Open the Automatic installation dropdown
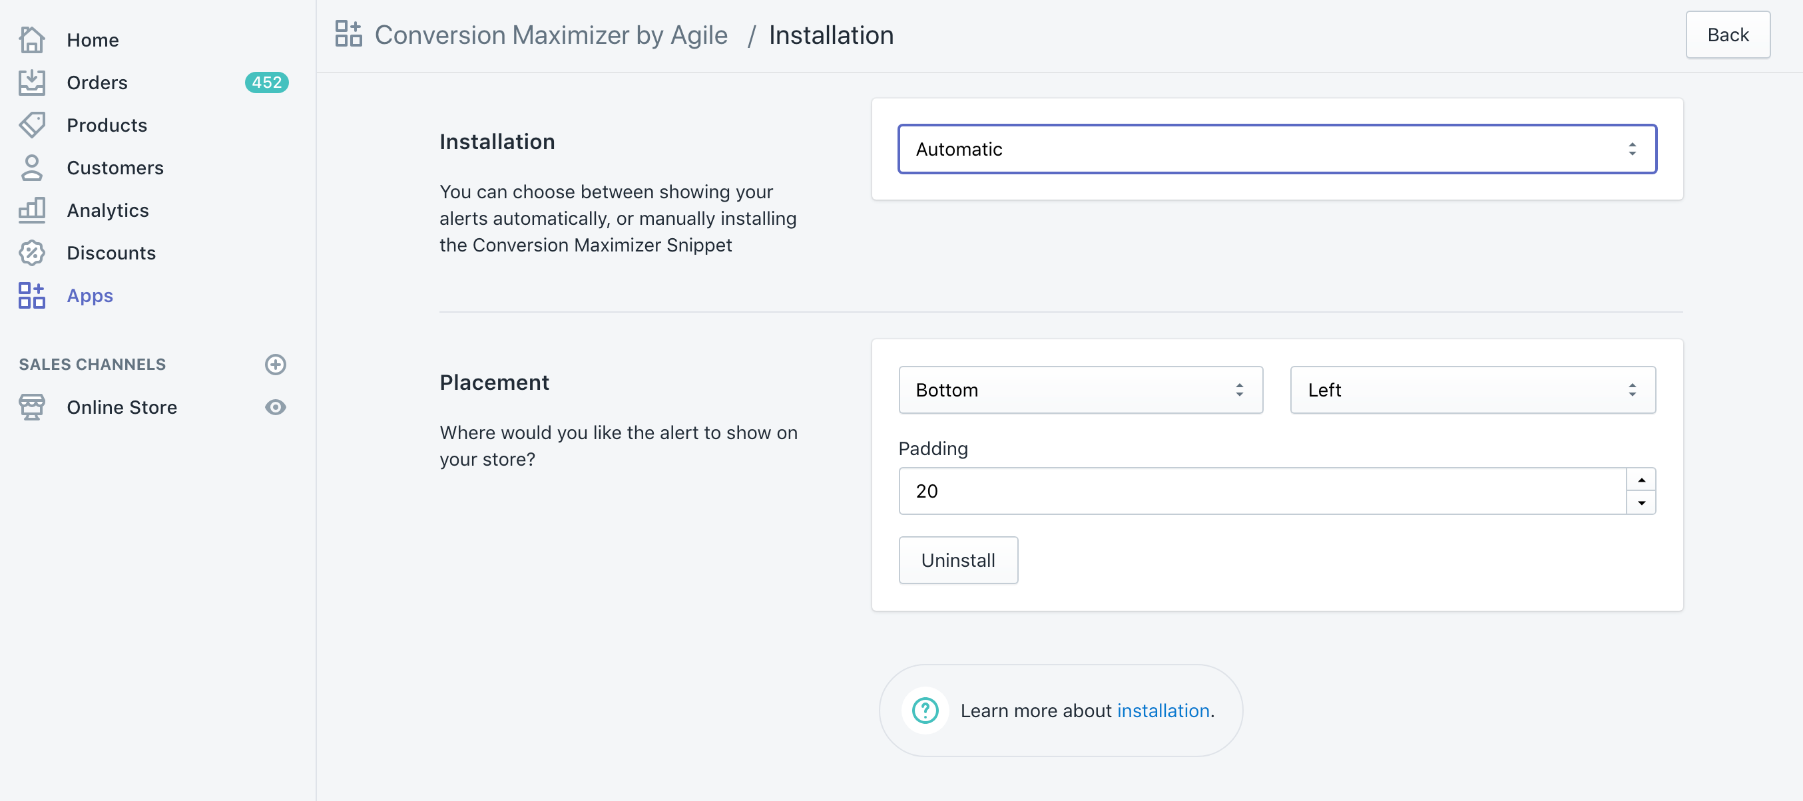Screen dimensions: 1803x801 (1276, 149)
